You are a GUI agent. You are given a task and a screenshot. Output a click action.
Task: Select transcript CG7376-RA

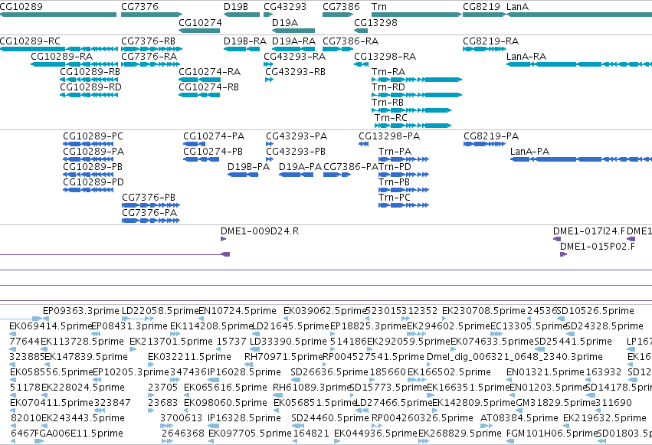[x=149, y=57]
